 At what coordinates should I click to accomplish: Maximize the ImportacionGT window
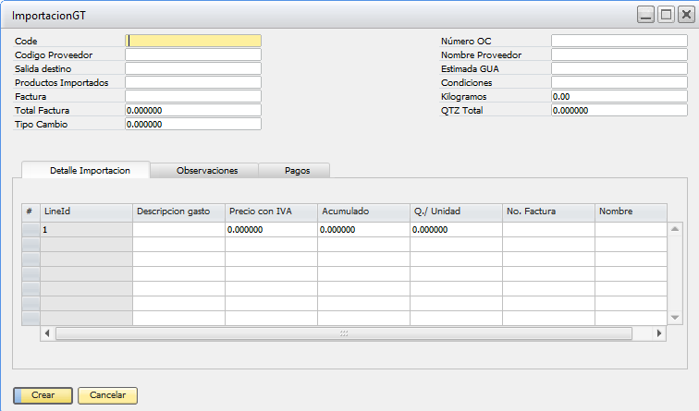point(665,15)
